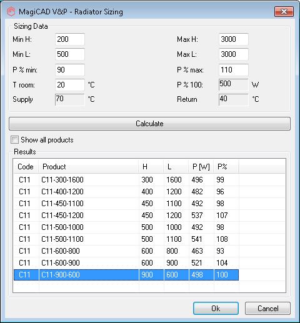
Task: Close the Radiator Sizing dialog
Action: pos(284,11)
